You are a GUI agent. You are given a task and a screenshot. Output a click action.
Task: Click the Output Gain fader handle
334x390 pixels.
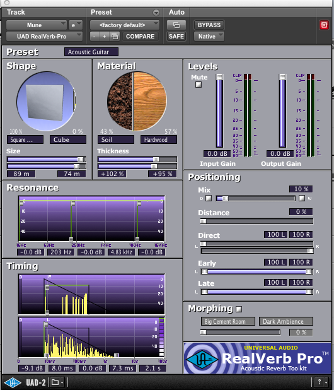(x=282, y=77)
